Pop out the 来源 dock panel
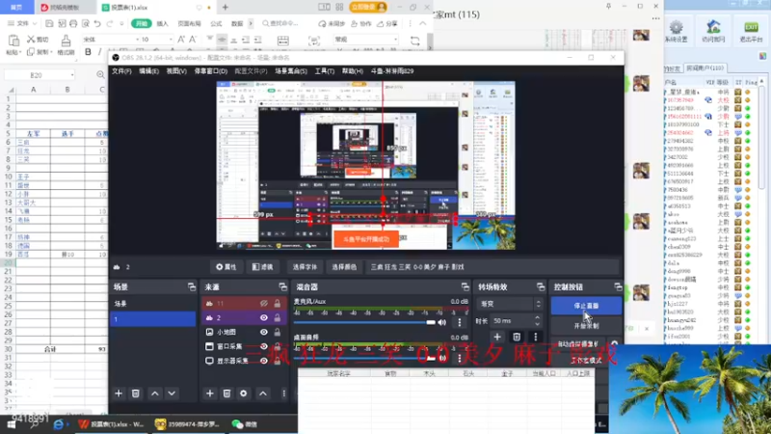771x434 pixels. coord(282,286)
